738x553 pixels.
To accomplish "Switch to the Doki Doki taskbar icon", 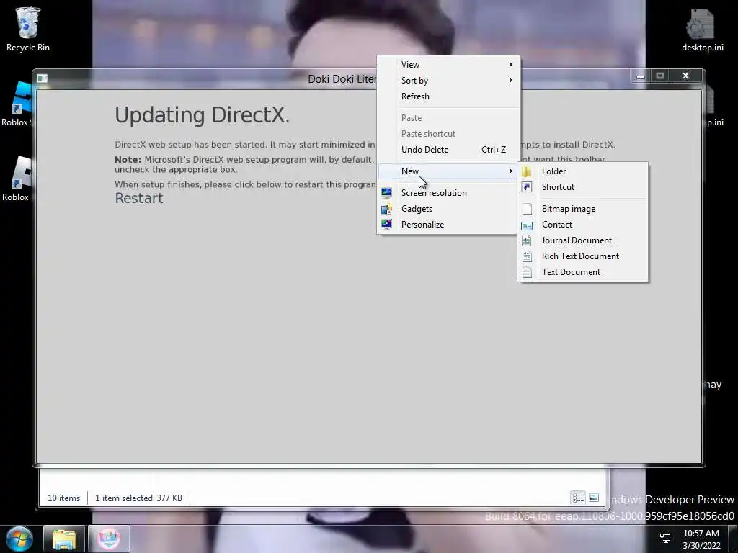I will 109,539.
